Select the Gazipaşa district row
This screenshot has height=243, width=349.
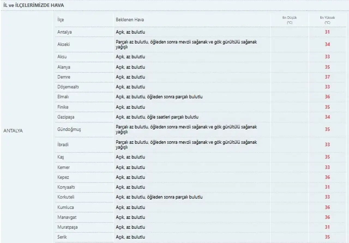66,117
